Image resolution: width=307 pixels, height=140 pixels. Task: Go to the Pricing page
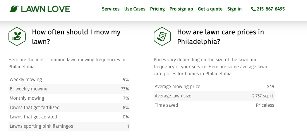(157, 9)
